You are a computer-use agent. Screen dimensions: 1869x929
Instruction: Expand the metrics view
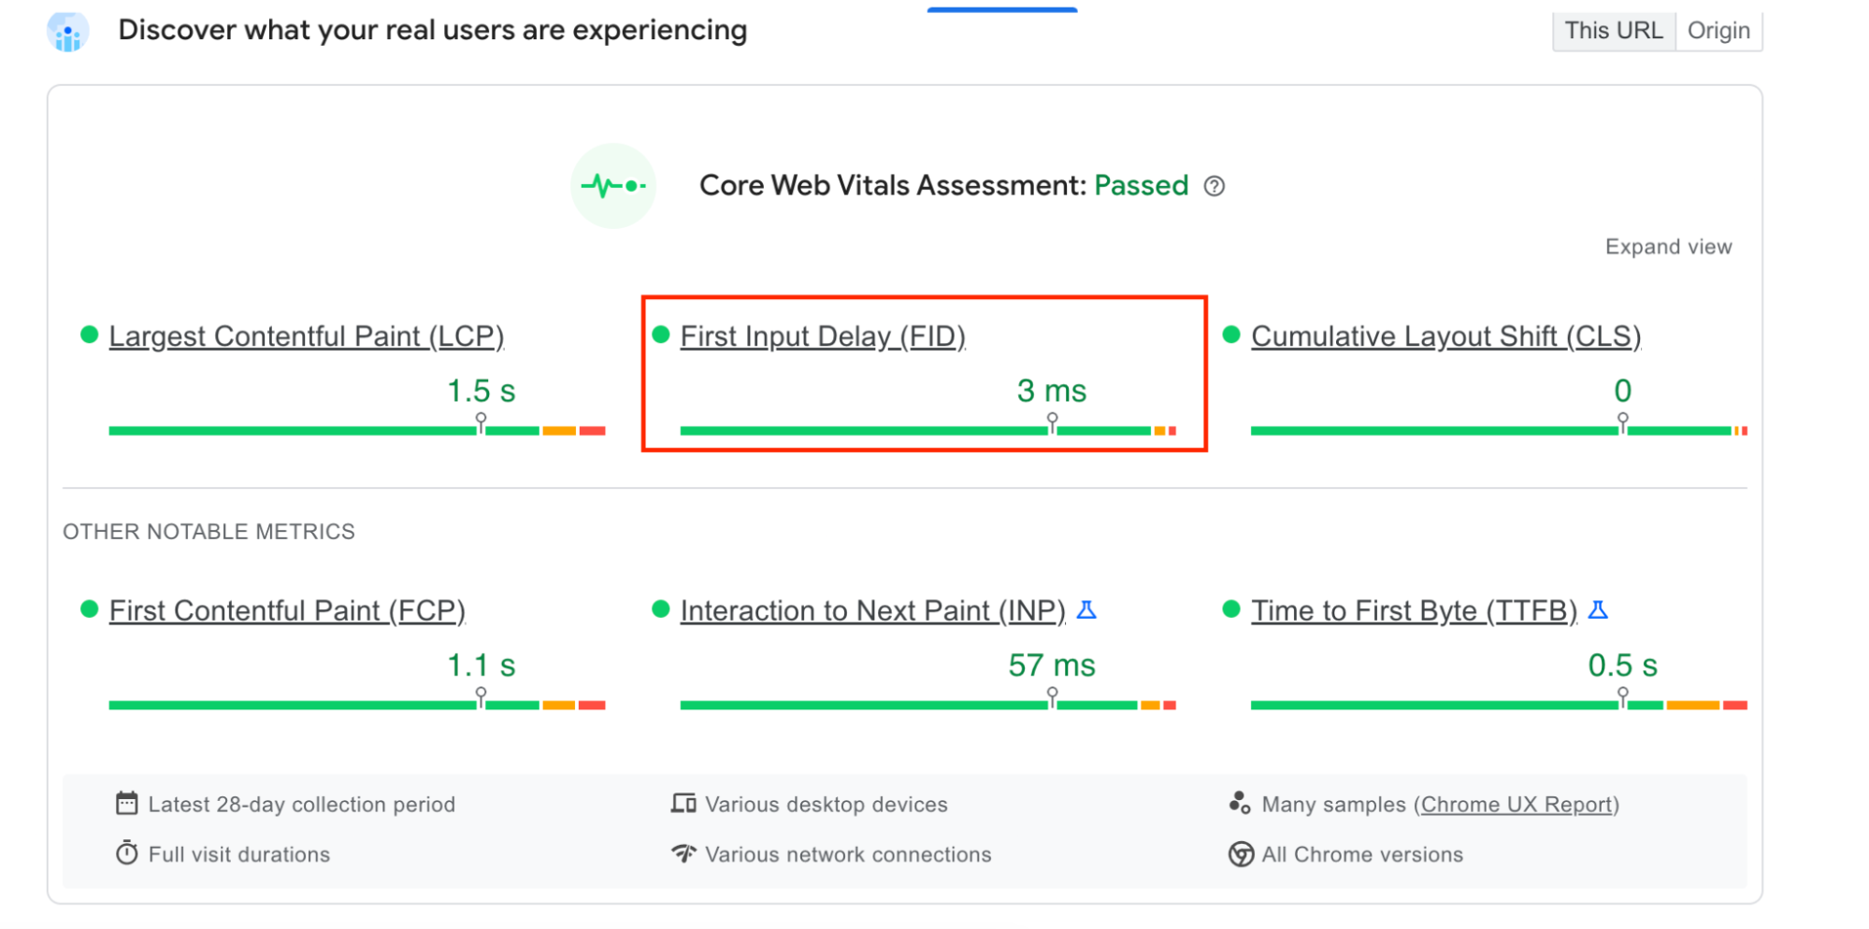[x=1667, y=247]
